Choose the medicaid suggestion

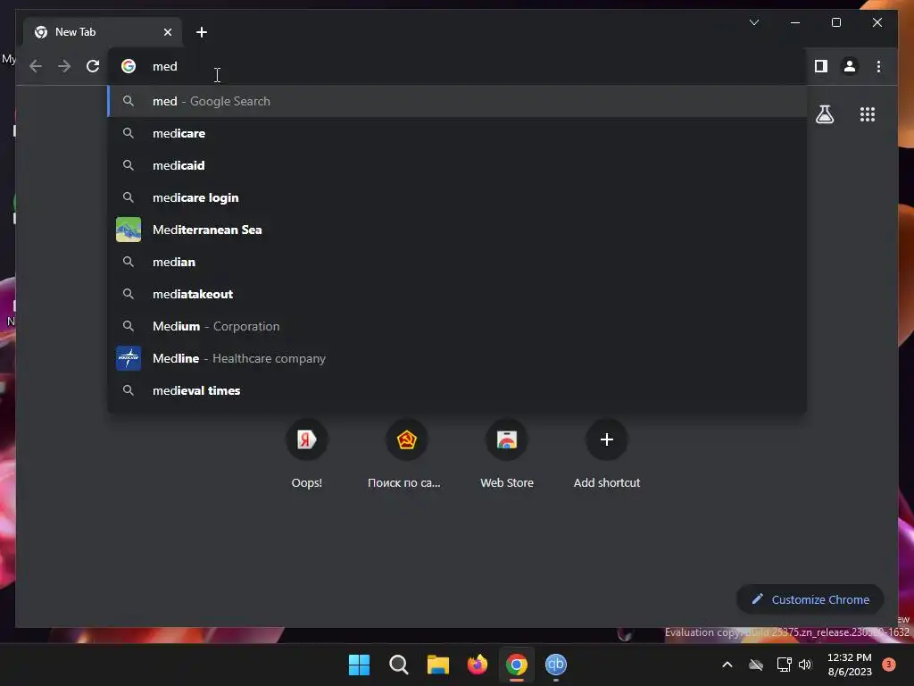tap(457, 165)
